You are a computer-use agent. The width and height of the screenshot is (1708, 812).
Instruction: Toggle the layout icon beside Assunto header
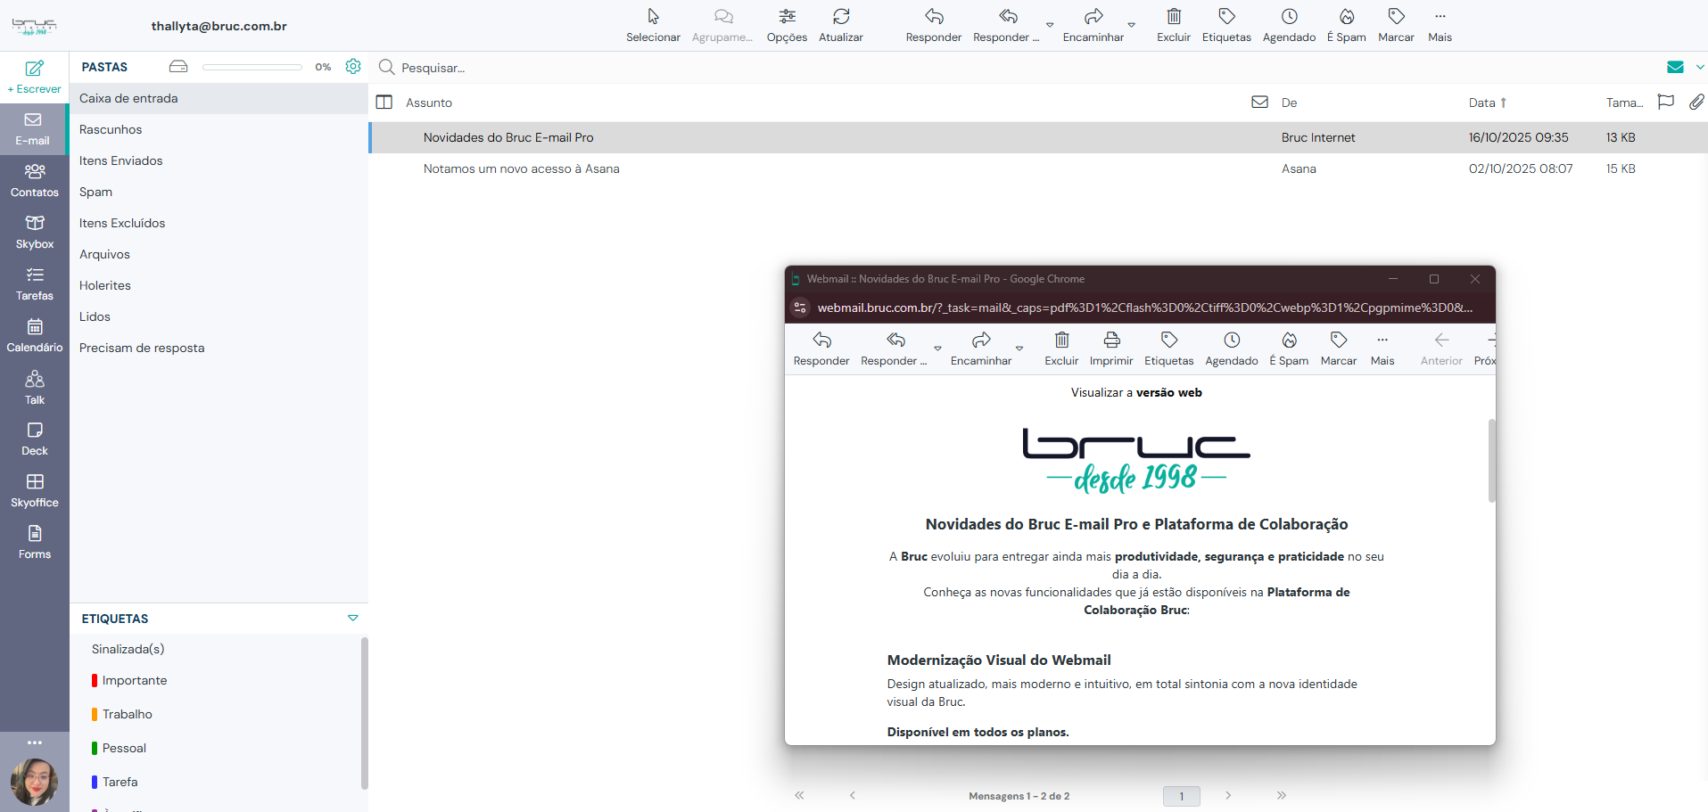[x=384, y=103]
